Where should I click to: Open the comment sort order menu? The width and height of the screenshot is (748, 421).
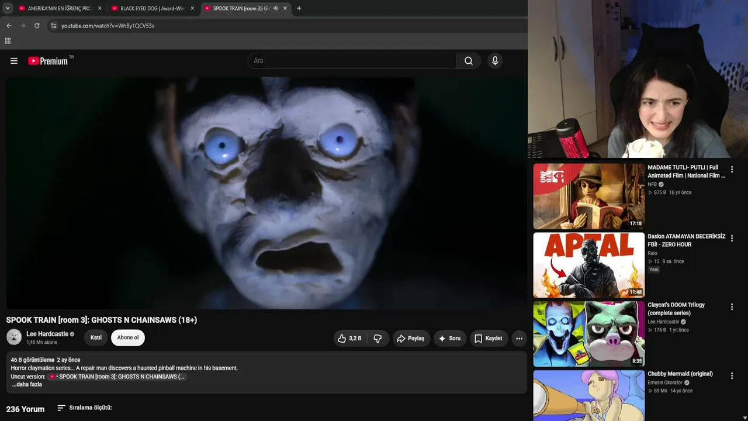[x=85, y=408]
